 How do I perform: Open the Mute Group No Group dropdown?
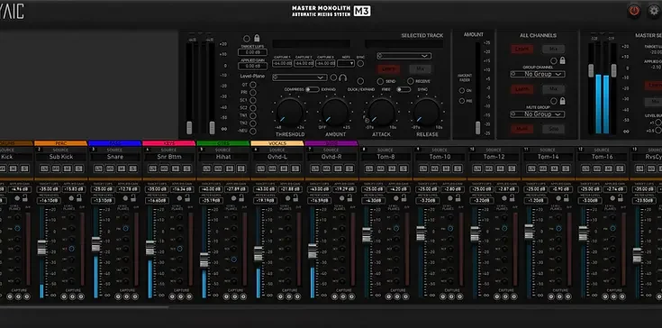[538, 114]
